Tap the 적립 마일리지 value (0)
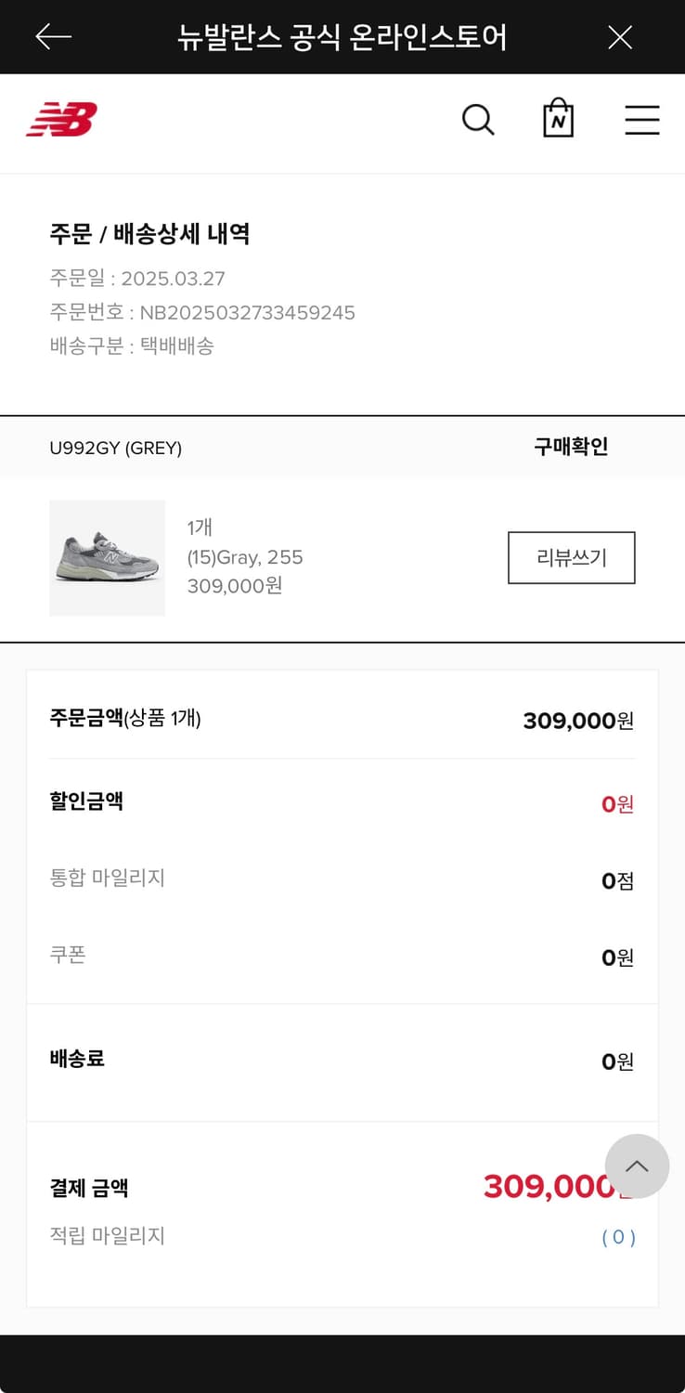Viewport: 685px width, 1393px height. click(618, 1237)
